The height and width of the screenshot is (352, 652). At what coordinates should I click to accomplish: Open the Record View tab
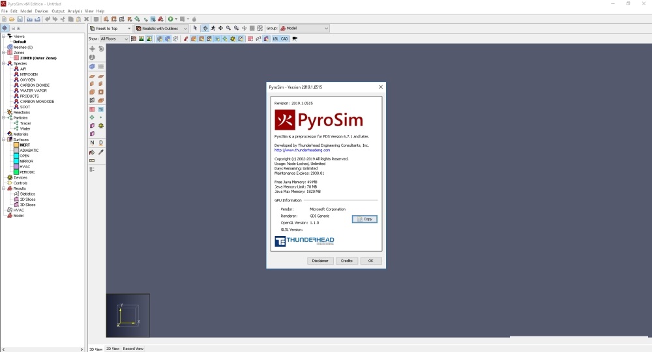pos(133,349)
